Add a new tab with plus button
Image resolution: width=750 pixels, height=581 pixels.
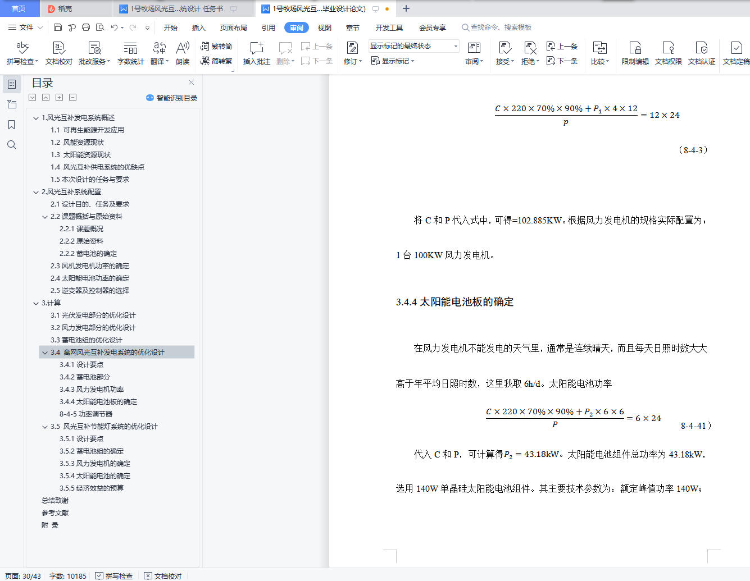pyautogui.click(x=406, y=8)
